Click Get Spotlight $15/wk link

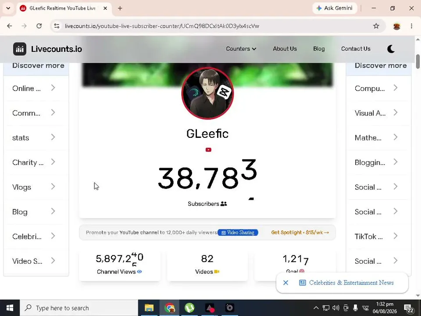[300, 233]
